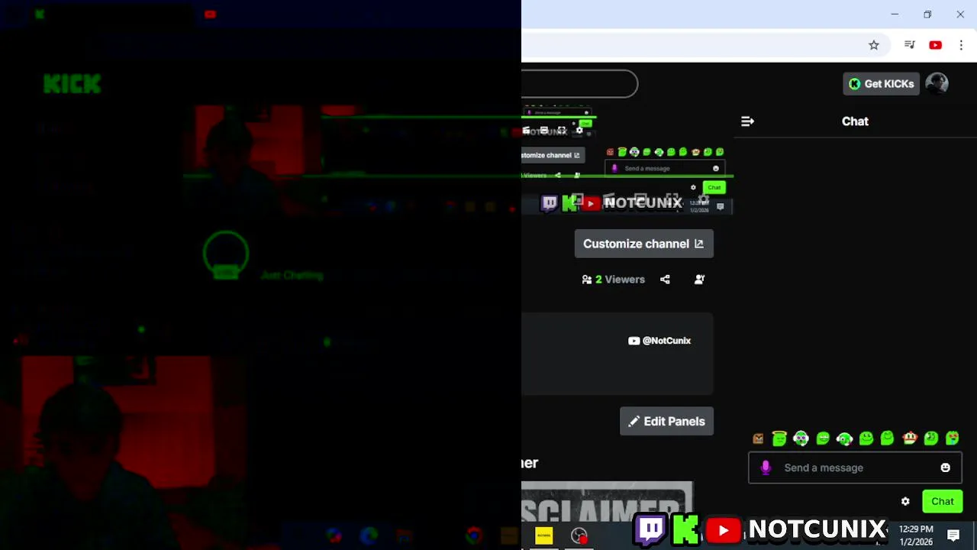Click the Edit Panels button
This screenshot has width=977, height=550.
(x=666, y=421)
